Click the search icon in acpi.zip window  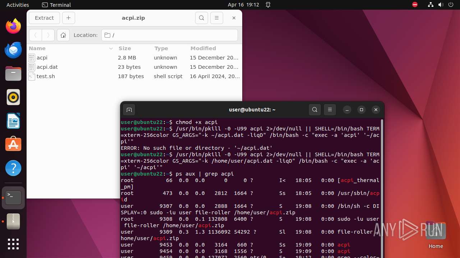point(202,18)
